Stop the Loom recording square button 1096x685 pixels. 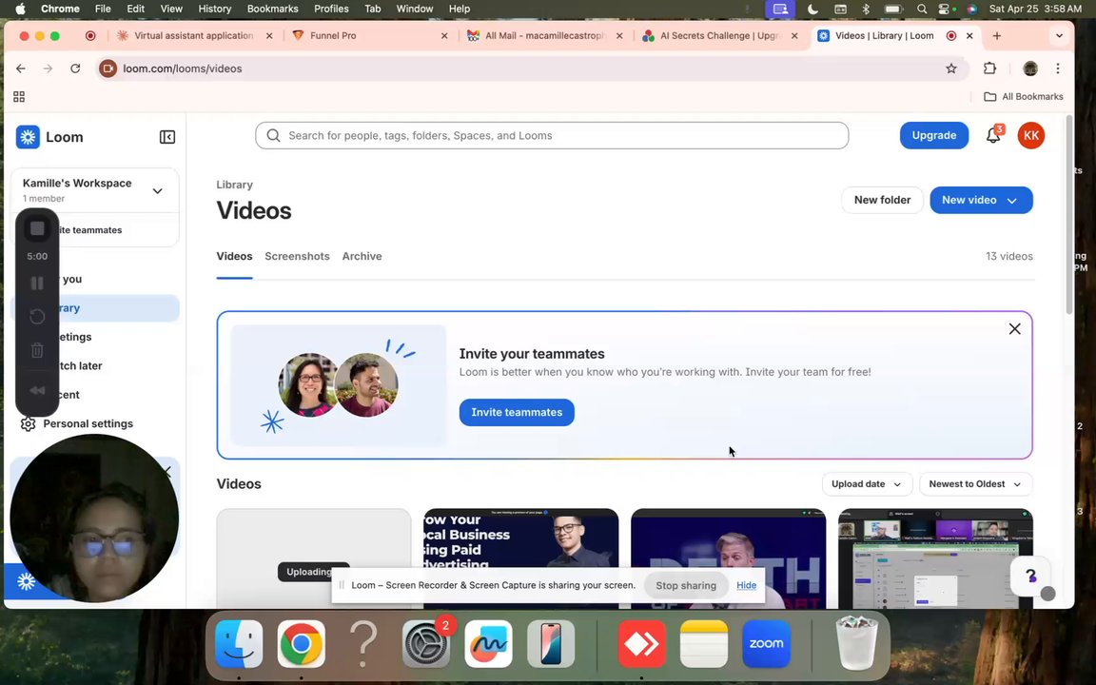[38, 228]
